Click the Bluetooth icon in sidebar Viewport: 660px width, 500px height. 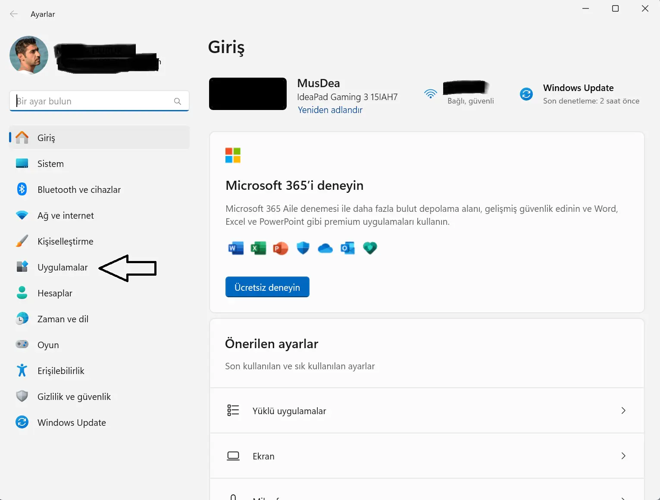22,189
